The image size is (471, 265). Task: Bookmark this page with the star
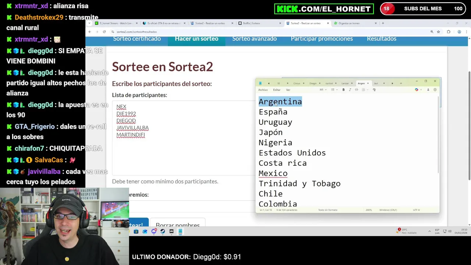click(x=438, y=32)
